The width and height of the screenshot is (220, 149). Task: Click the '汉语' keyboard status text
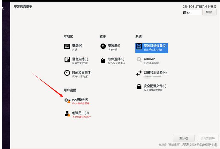click(74, 50)
